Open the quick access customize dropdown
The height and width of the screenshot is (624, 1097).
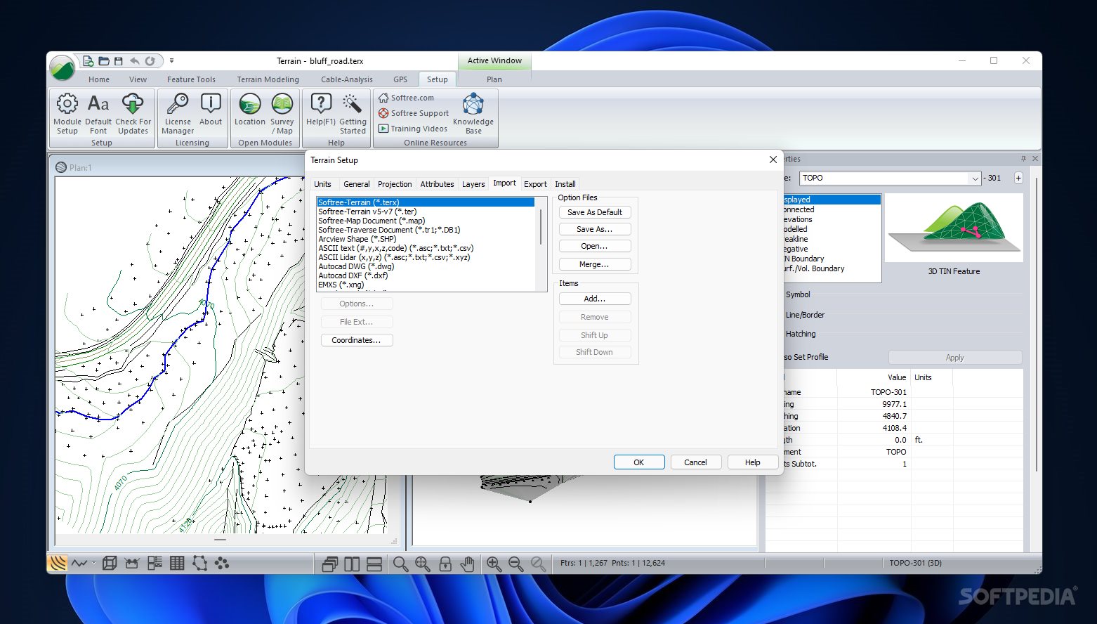[x=171, y=61]
